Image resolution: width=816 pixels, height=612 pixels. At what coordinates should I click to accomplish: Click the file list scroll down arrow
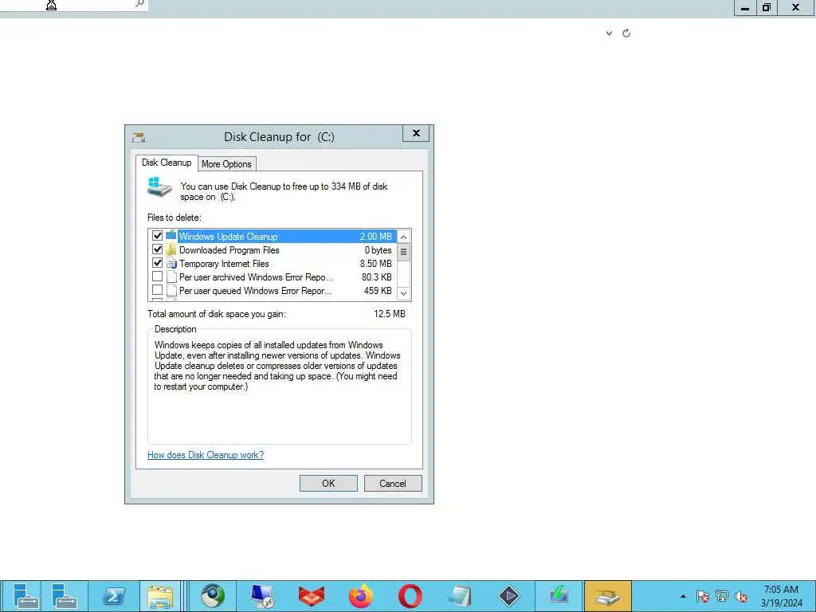[x=403, y=293]
